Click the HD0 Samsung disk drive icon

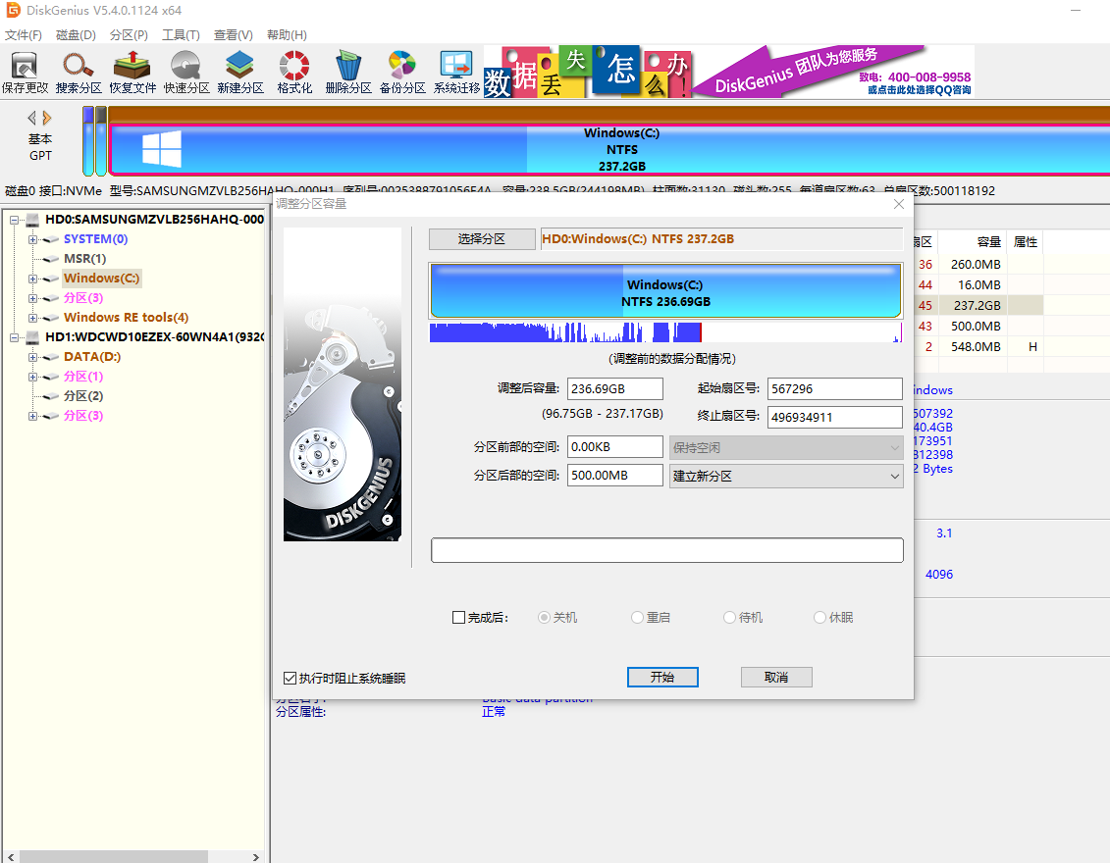(x=32, y=220)
